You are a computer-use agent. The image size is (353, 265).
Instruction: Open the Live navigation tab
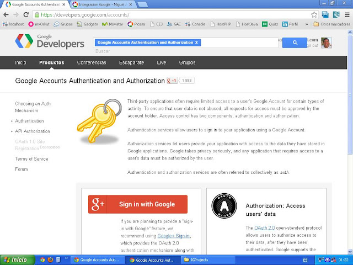162,62
